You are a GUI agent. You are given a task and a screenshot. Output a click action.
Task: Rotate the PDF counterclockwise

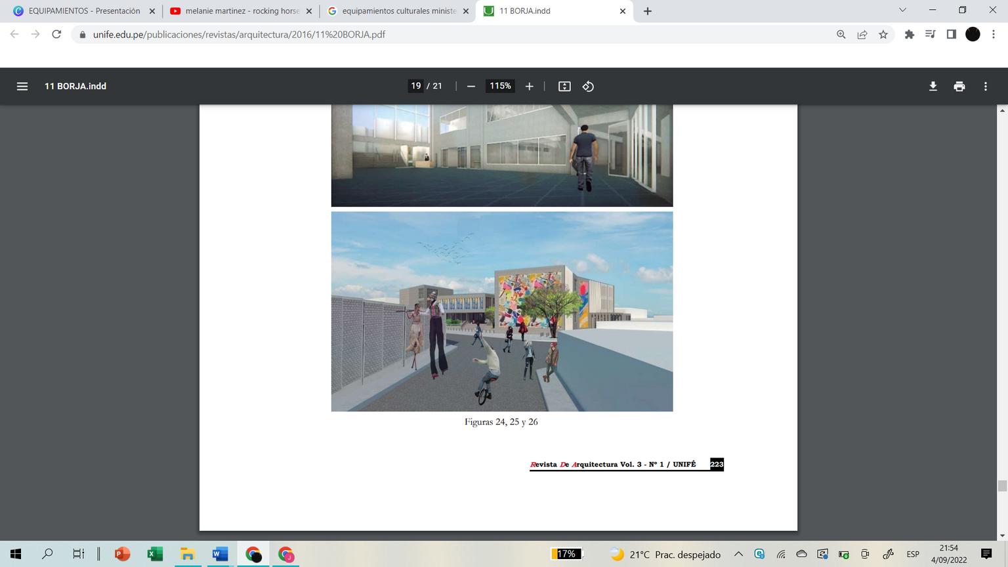pyautogui.click(x=588, y=86)
